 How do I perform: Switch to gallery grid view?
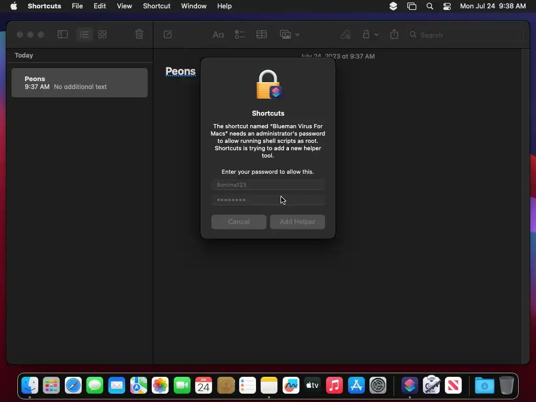(103, 34)
